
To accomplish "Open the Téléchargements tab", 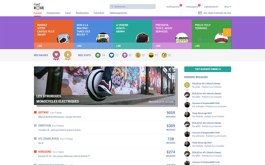I will coord(118,13).
